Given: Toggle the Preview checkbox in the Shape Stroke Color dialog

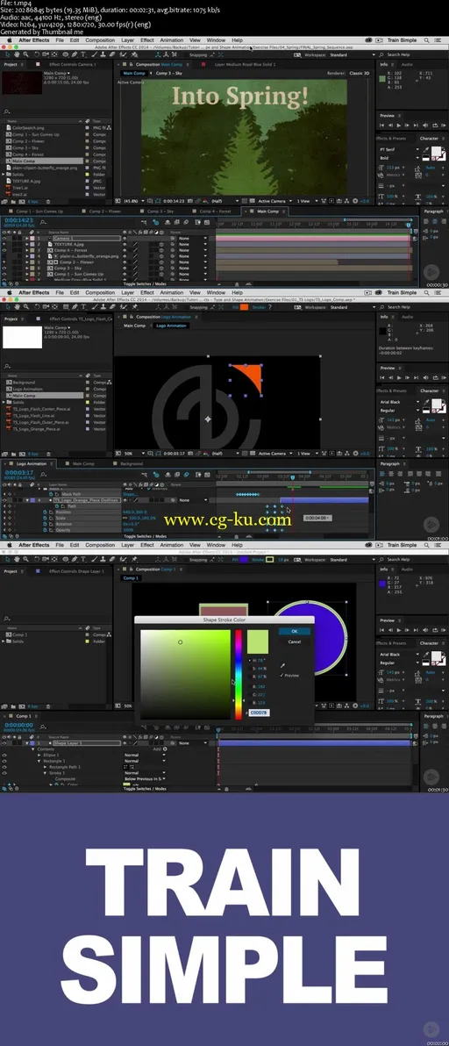Looking at the screenshot, I should 282,675.
